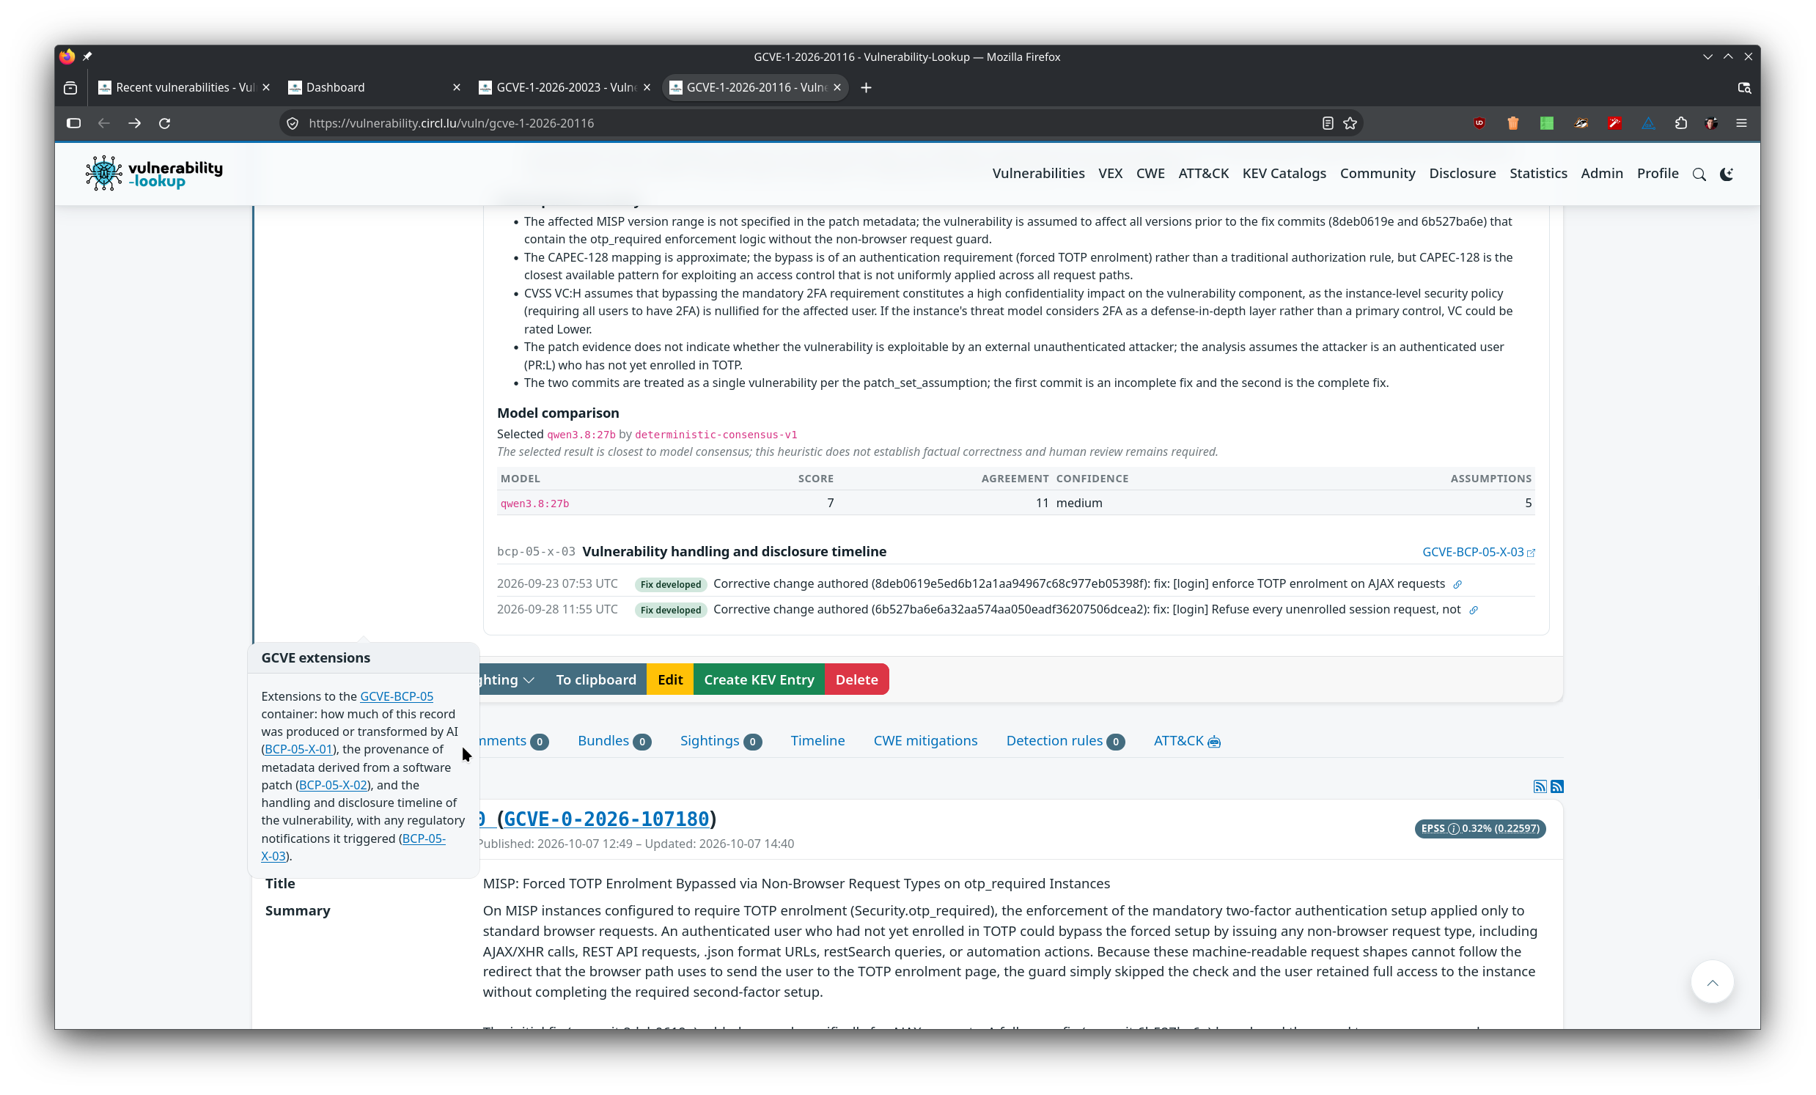Go back with the browser back arrow

click(104, 123)
